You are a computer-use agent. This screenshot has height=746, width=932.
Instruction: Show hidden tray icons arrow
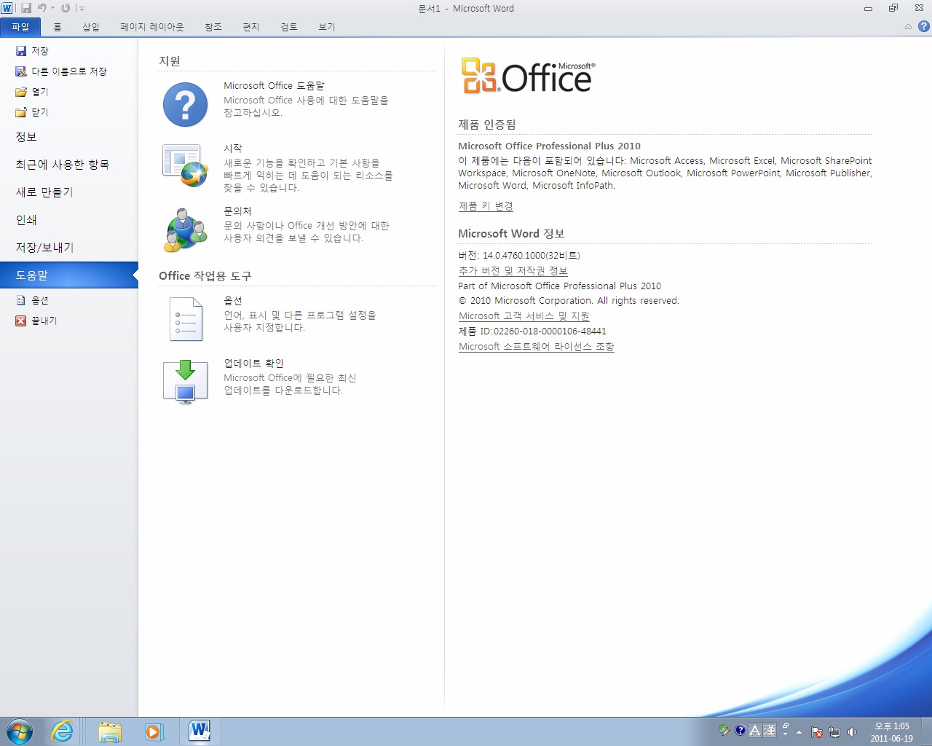[799, 732]
